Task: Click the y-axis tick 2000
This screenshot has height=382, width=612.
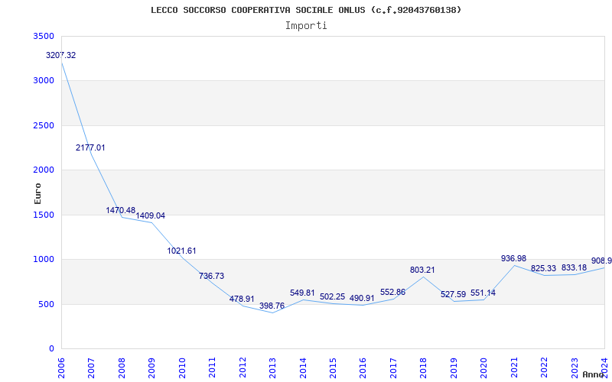Action: (44, 170)
